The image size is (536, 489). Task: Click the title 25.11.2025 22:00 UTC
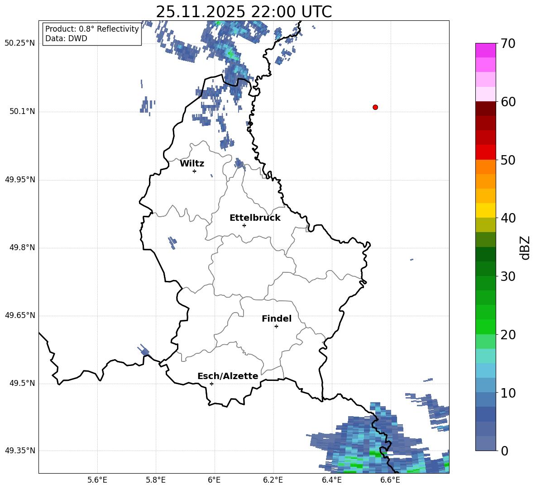pos(244,12)
